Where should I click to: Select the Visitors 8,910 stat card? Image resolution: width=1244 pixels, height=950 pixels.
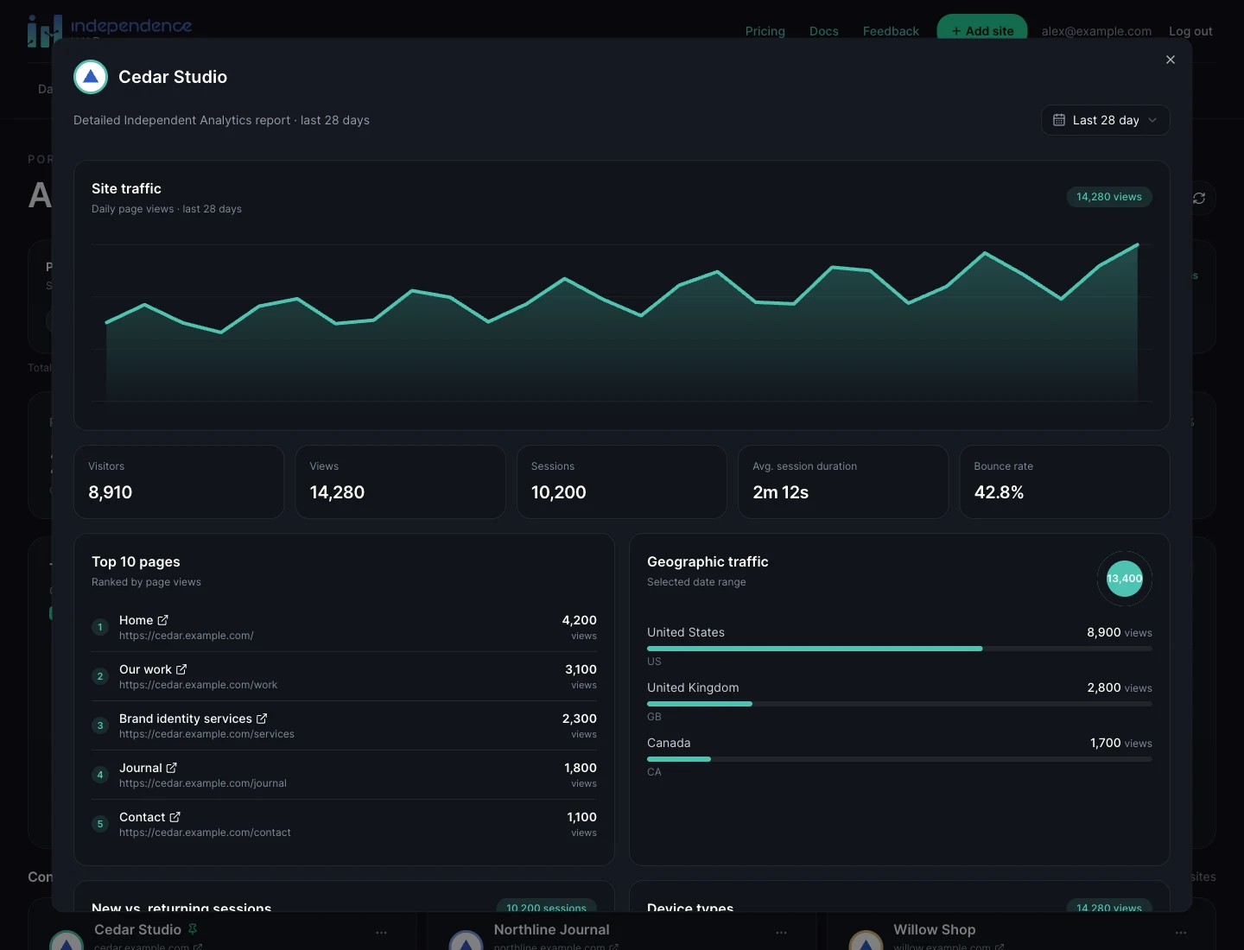click(x=179, y=482)
